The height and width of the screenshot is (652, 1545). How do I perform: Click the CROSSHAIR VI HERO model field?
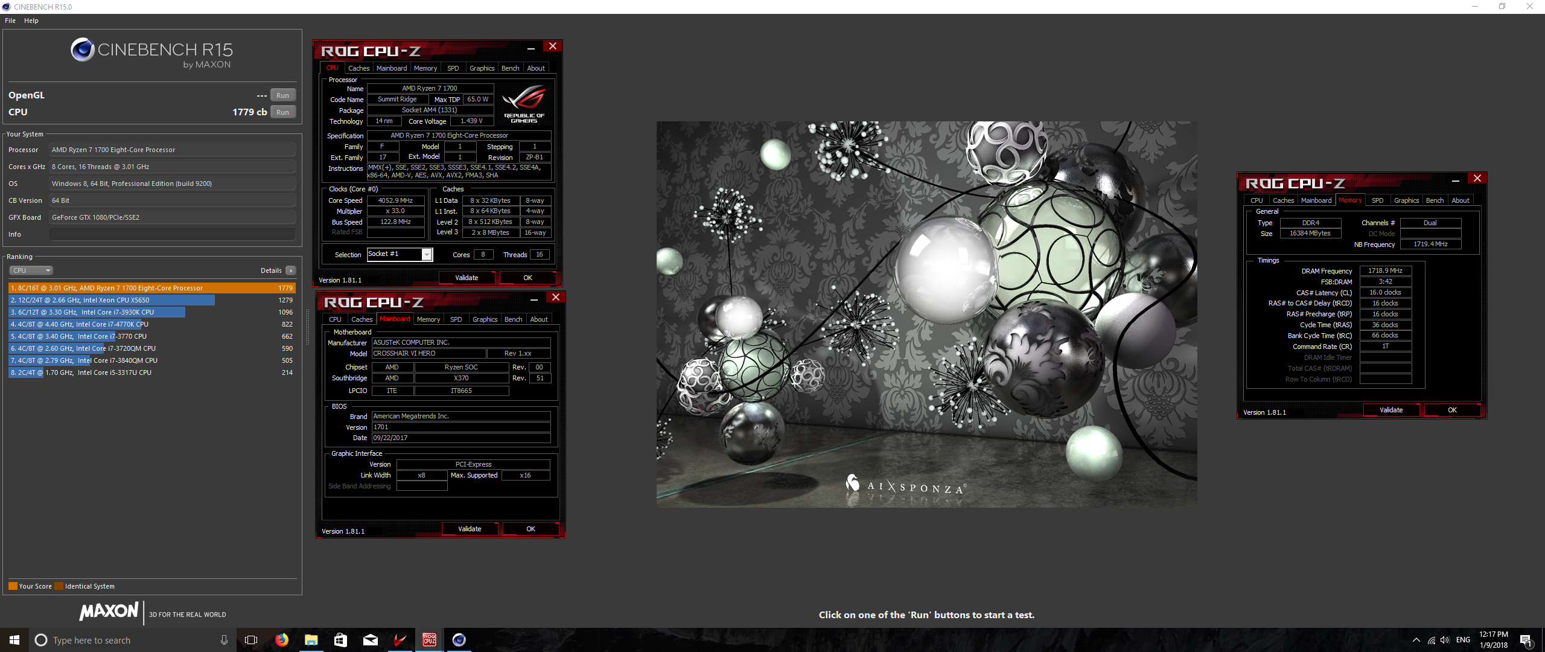coord(428,354)
